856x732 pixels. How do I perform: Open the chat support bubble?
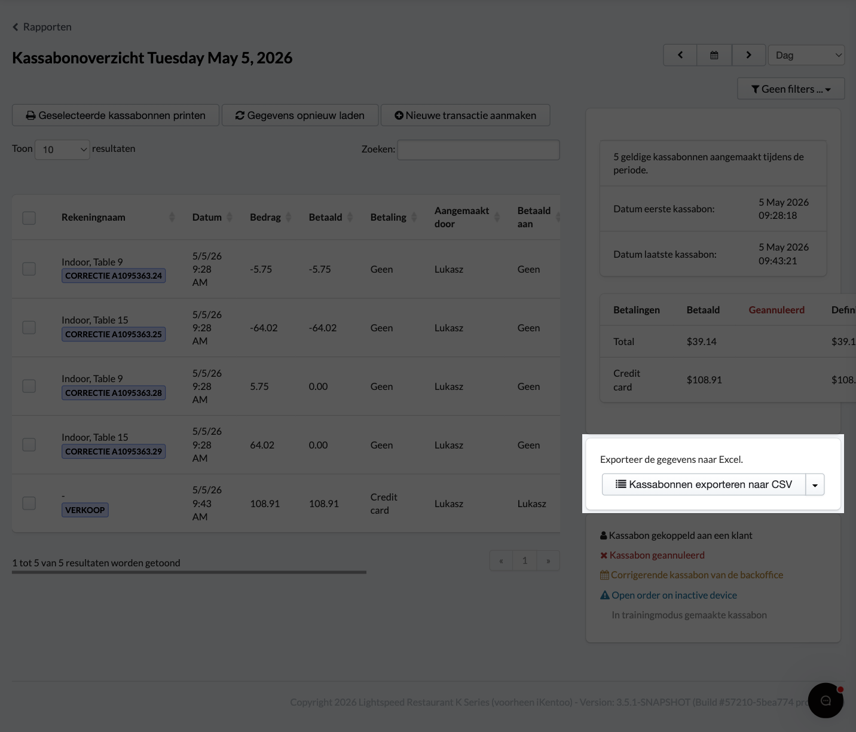[x=826, y=700]
